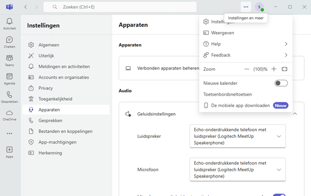The height and width of the screenshot is (196, 311).
Task: Select Weergeven in the menu
Action: click(x=246, y=33)
